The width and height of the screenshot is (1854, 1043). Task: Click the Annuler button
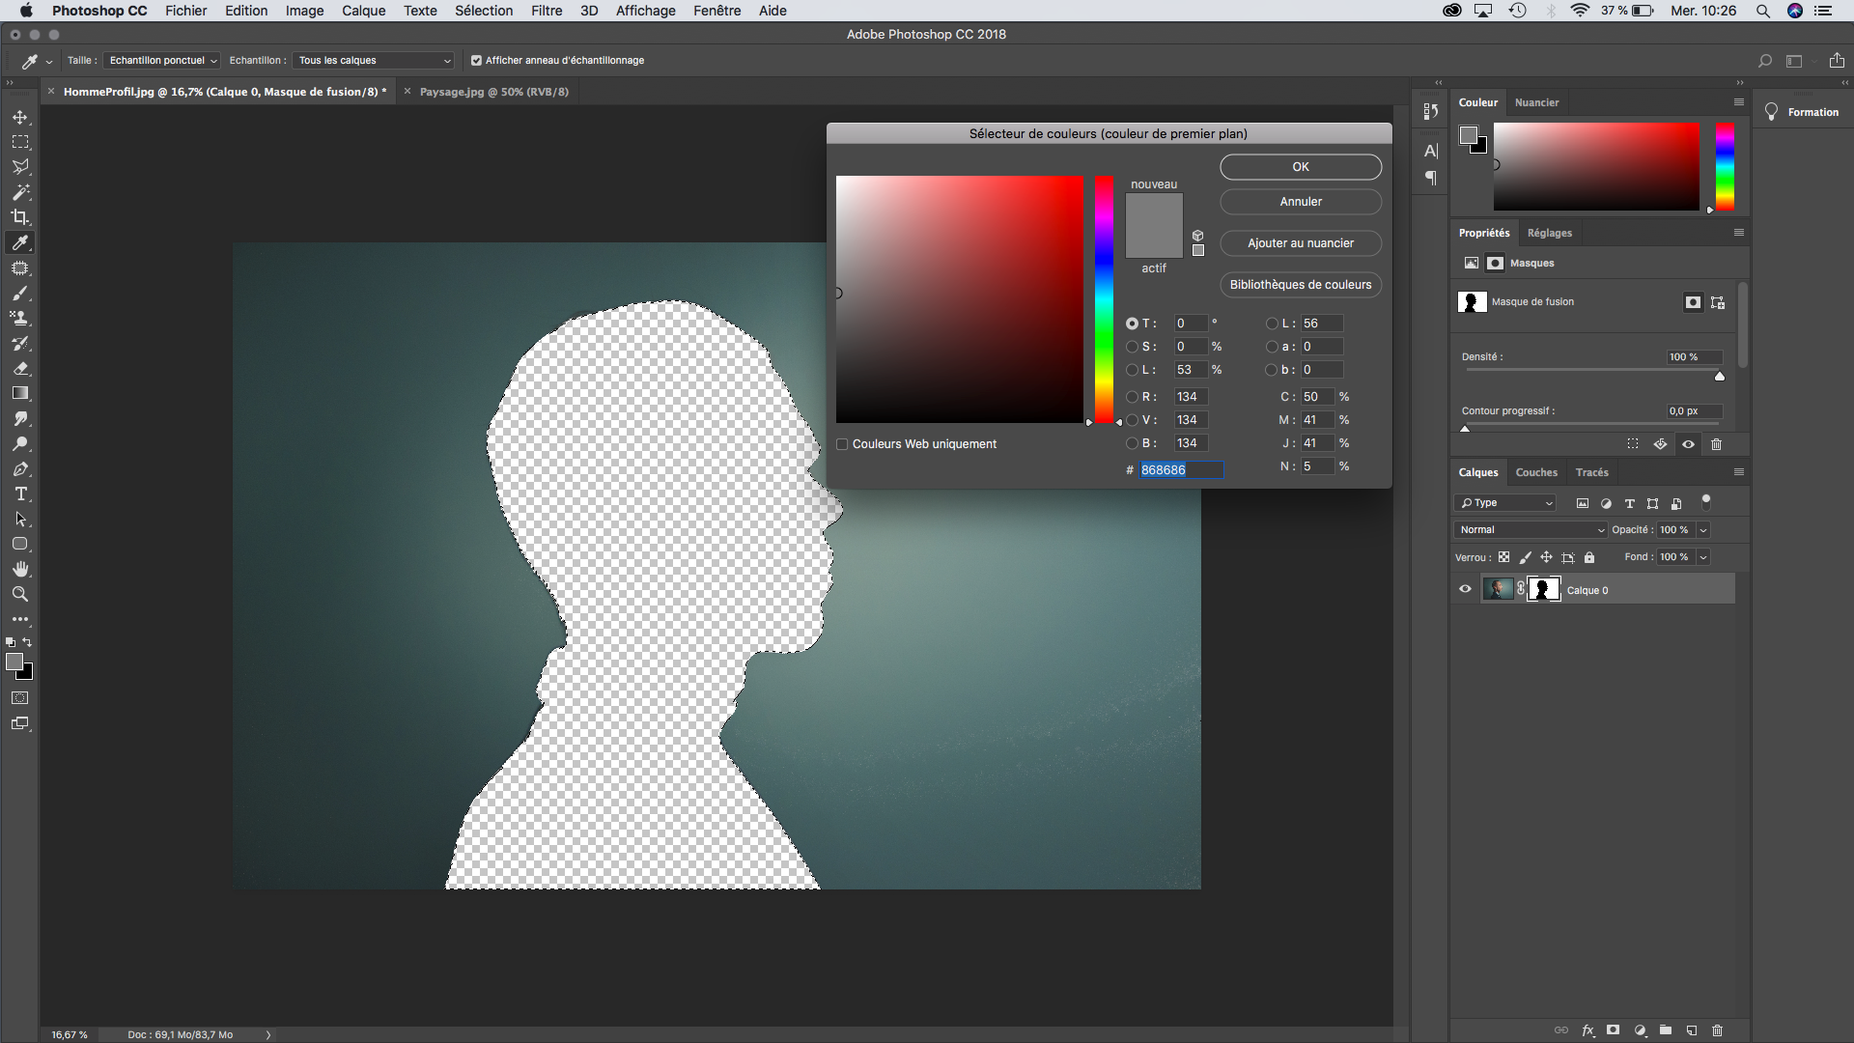tap(1300, 201)
